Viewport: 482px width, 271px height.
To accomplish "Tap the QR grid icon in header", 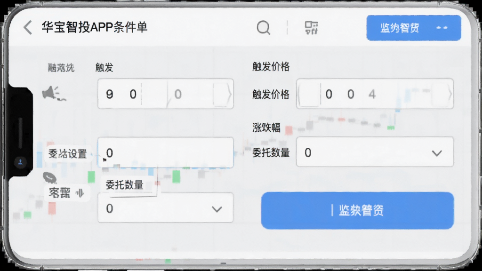I will point(311,28).
